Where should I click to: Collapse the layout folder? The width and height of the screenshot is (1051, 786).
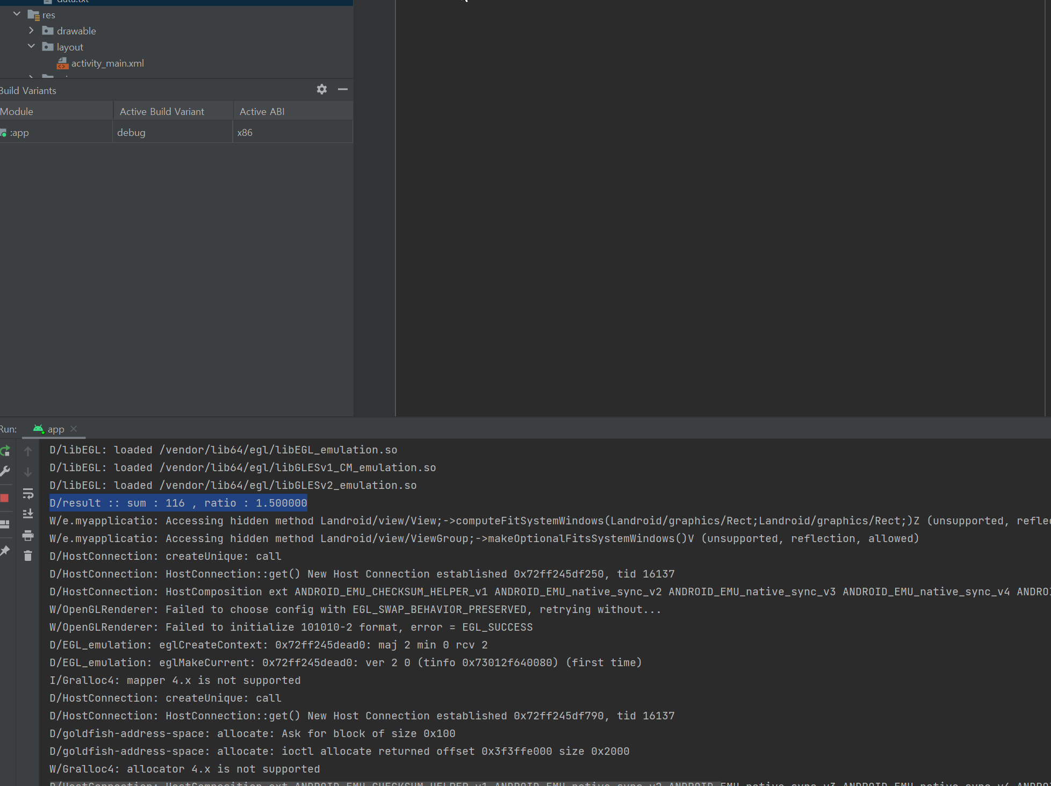[x=31, y=47]
